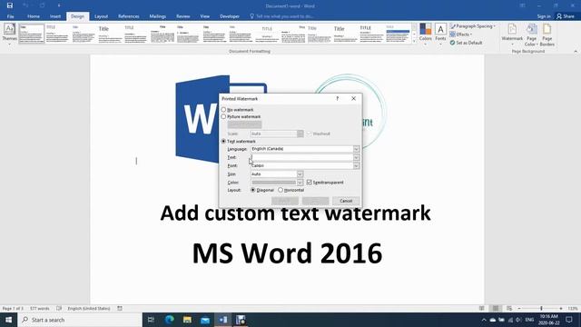Open the Color dropdown arrow
Image resolution: width=581 pixels, height=327 pixels.
pyautogui.click(x=300, y=183)
